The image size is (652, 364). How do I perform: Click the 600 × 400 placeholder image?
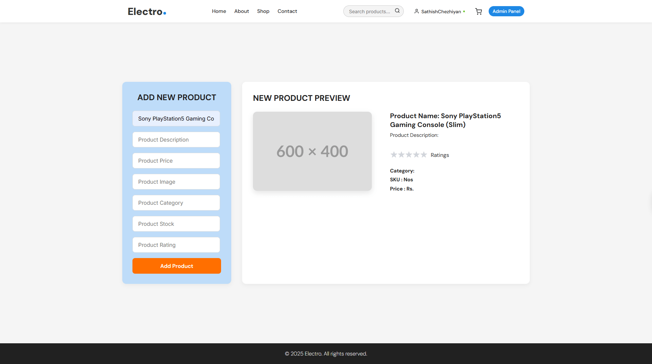(x=312, y=151)
